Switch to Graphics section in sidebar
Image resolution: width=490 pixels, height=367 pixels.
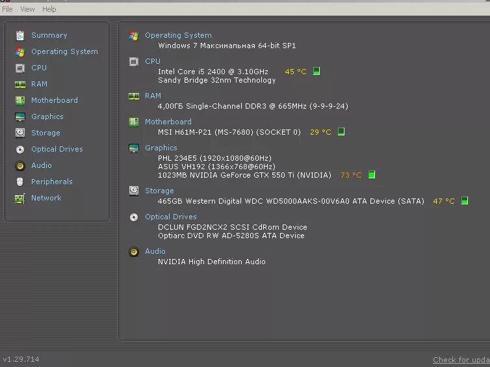(x=47, y=116)
